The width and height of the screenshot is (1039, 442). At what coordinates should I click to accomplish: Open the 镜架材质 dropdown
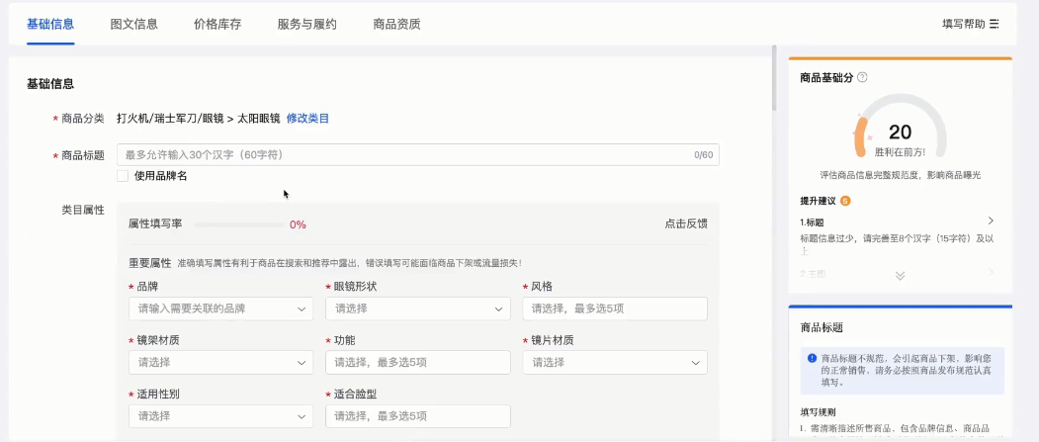pos(220,363)
